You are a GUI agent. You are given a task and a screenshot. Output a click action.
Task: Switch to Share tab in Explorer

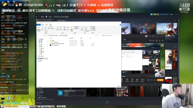tap(46, 25)
